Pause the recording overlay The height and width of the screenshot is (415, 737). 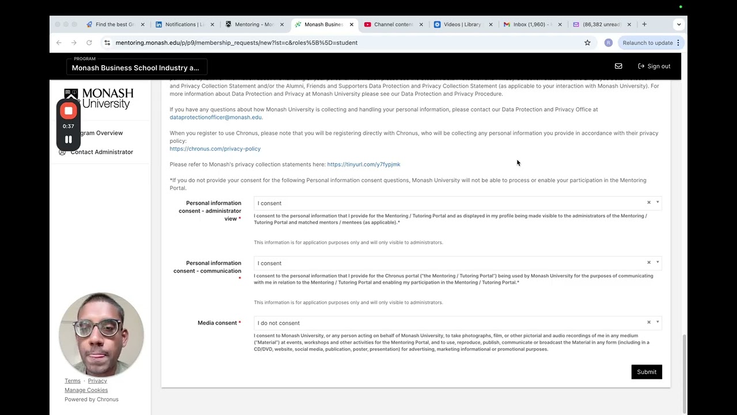pos(69,139)
